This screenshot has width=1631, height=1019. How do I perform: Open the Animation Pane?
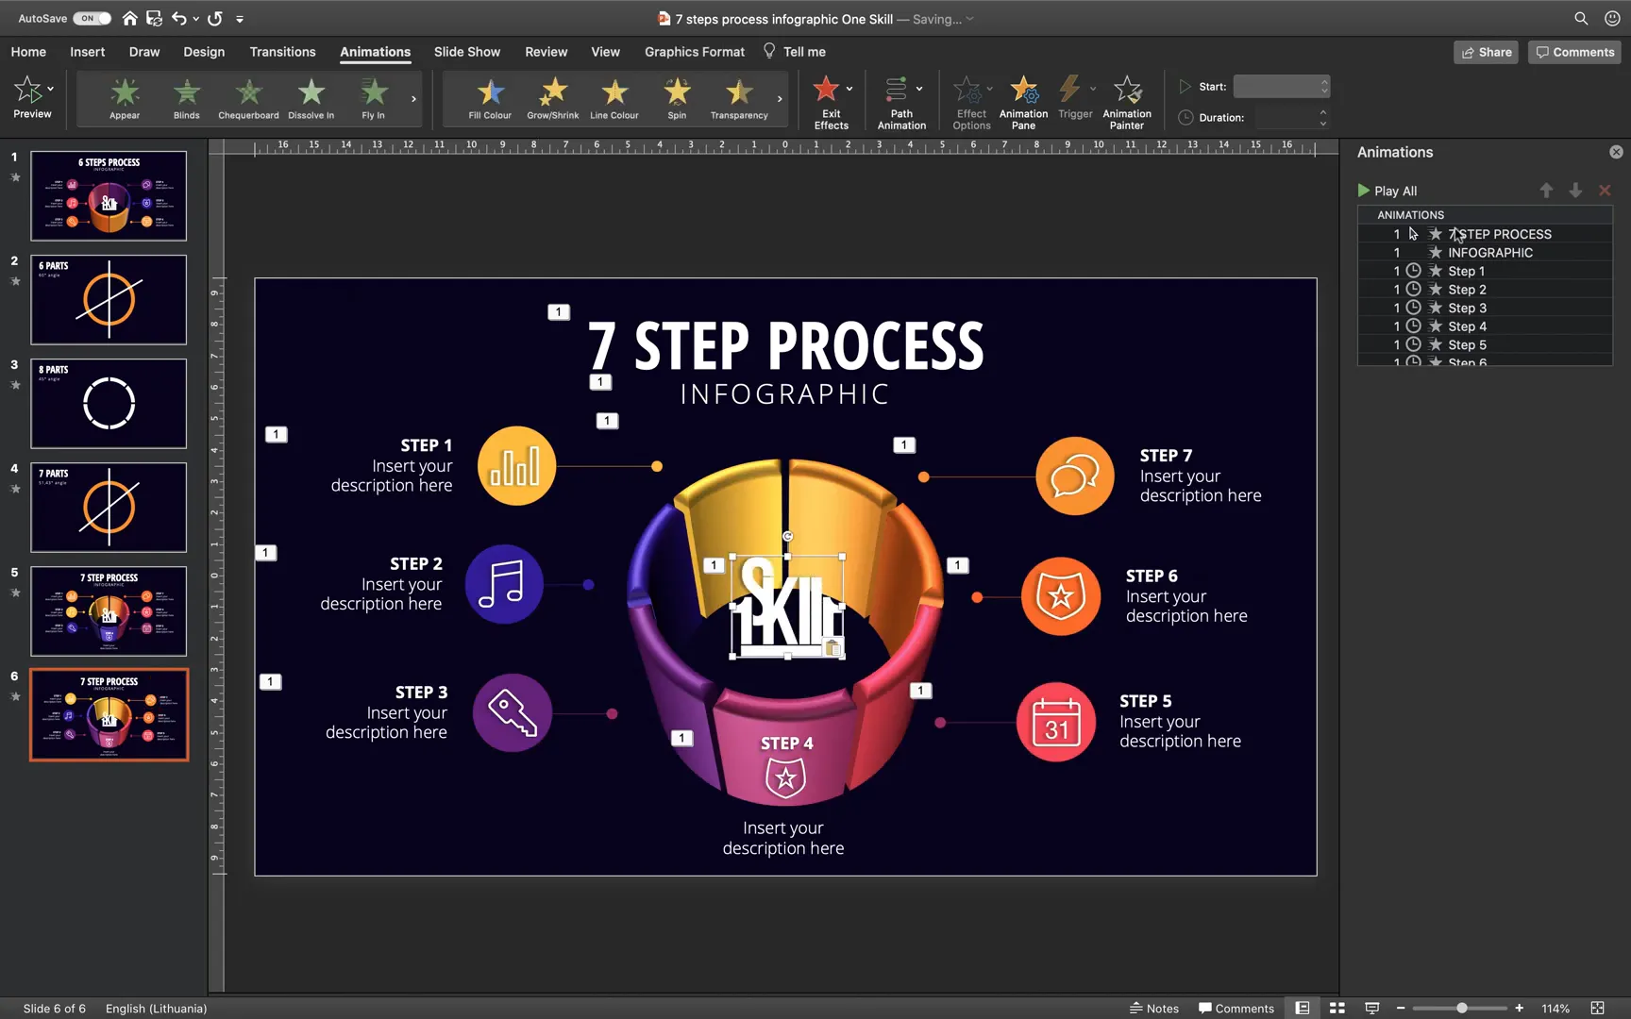coord(1023,101)
